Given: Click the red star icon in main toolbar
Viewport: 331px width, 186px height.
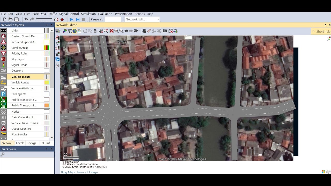Looking at the screenshot, I should 62,19.
